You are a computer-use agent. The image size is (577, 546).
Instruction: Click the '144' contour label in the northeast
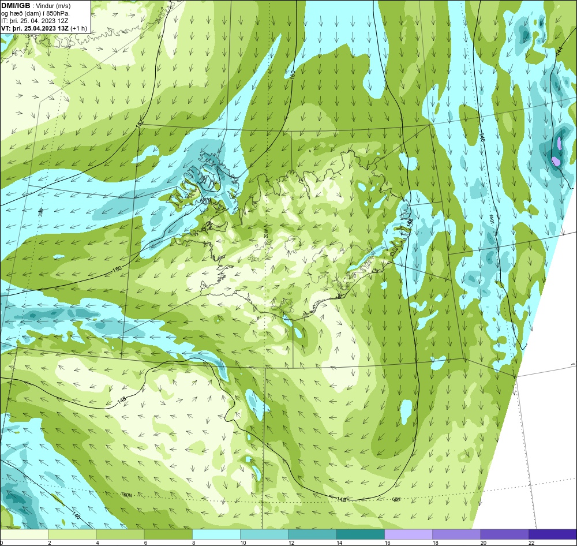pos(559,51)
